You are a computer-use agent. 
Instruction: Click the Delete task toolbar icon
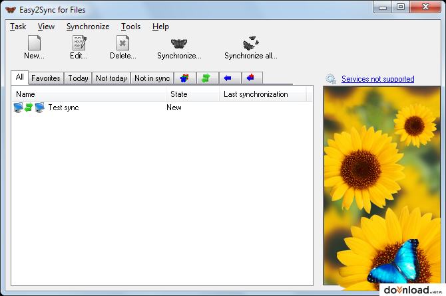click(123, 43)
